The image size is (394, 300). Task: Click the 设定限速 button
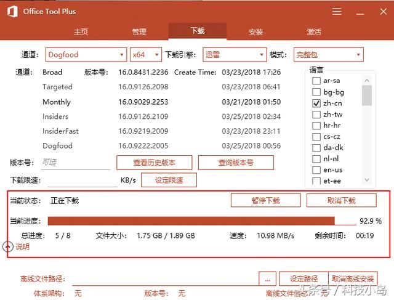169,180
